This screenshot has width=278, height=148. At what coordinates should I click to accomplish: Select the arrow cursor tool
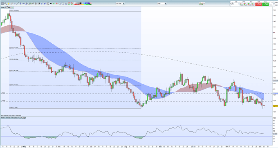tap(2, 4)
